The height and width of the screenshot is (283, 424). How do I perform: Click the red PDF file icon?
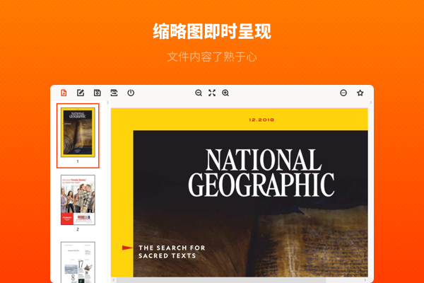point(64,93)
